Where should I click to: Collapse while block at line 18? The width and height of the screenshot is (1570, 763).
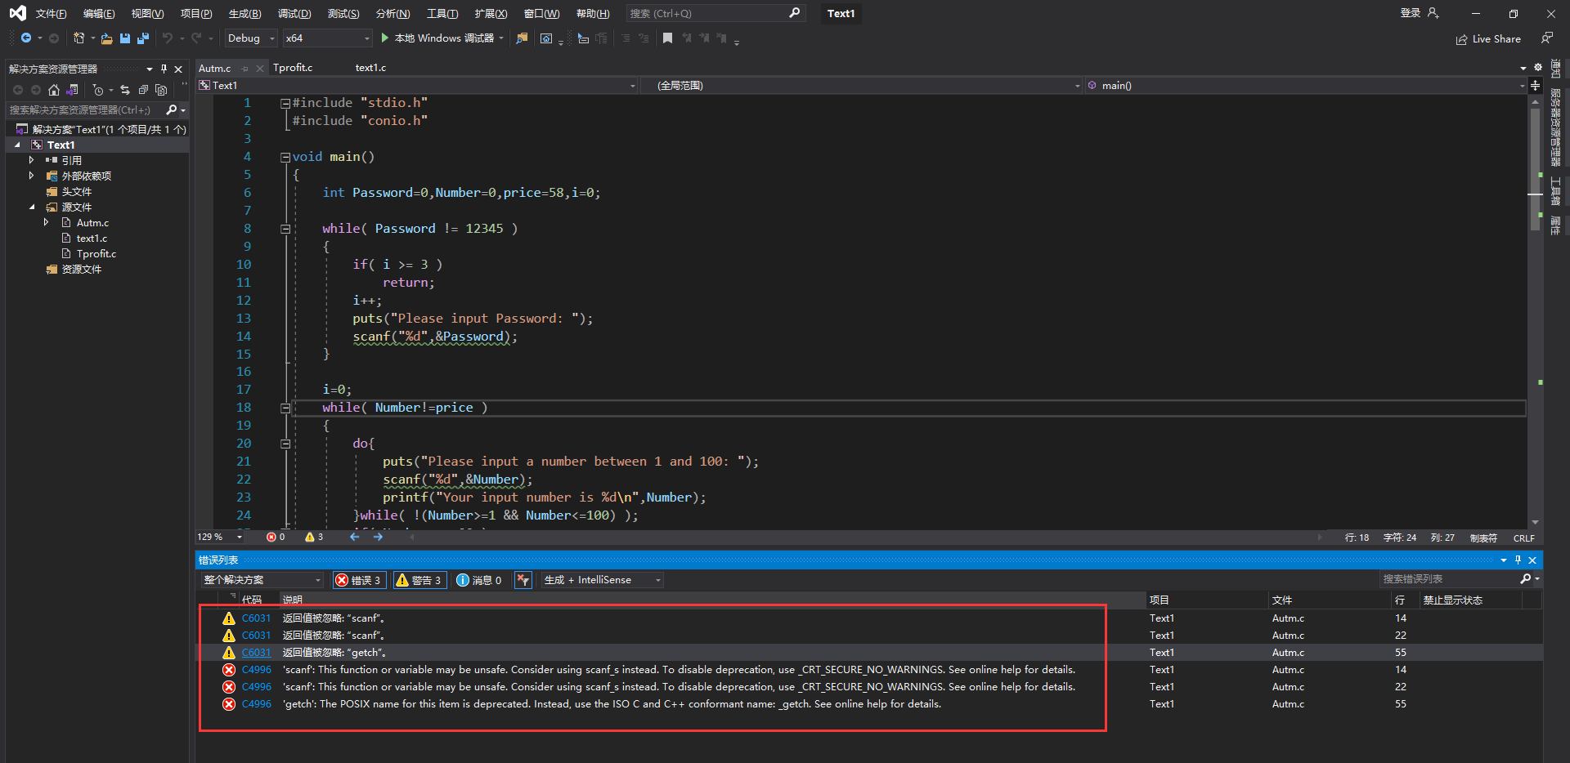point(285,408)
